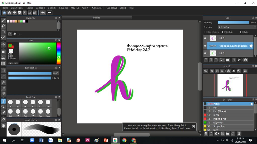Select the Bucket fill tool
Image resolution: width=257 pixels, height=144 pixels.
(3, 58)
